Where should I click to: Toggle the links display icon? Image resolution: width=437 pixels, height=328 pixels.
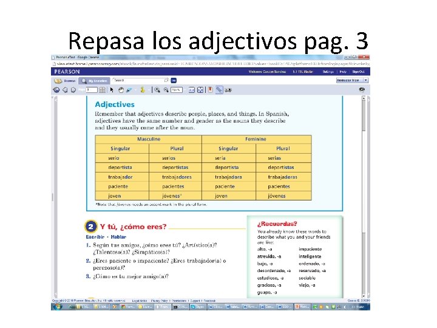click(219, 90)
